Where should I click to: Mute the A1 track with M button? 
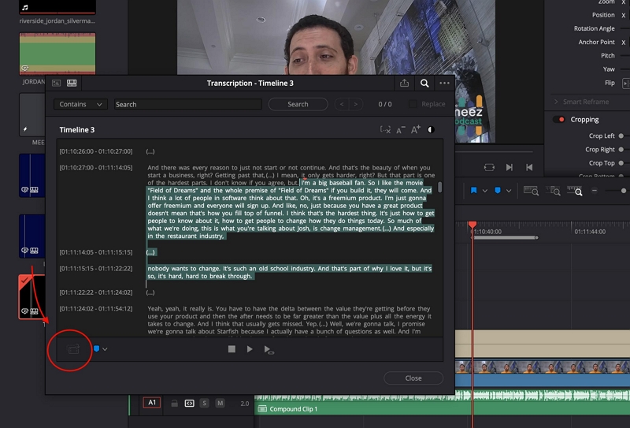coord(220,403)
